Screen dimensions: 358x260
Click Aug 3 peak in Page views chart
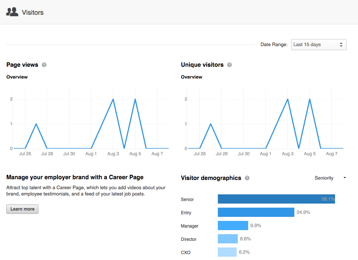pos(113,99)
